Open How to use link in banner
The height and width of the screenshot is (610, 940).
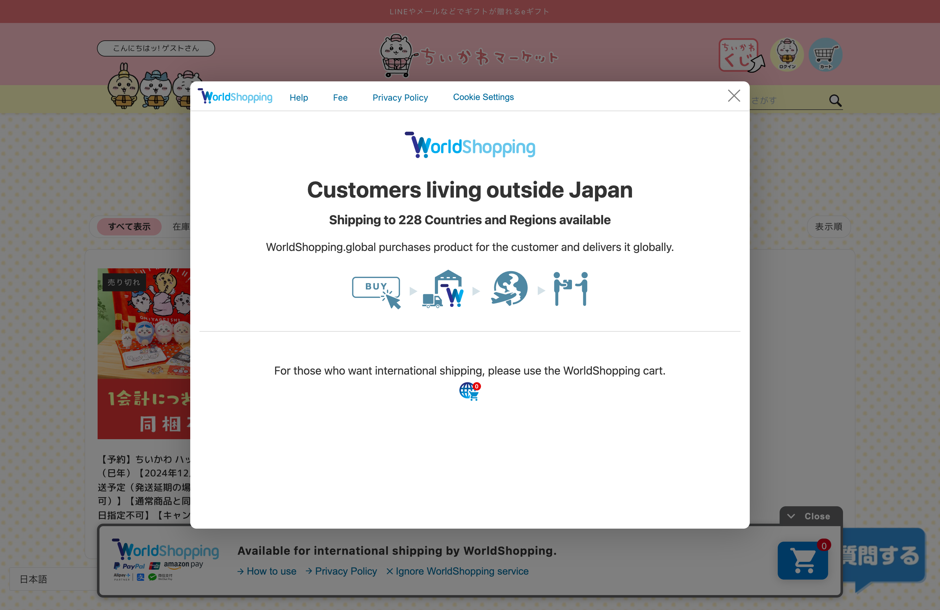pos(267,571)
